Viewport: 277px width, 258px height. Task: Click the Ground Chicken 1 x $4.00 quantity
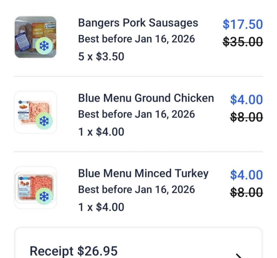pos(101,132)
